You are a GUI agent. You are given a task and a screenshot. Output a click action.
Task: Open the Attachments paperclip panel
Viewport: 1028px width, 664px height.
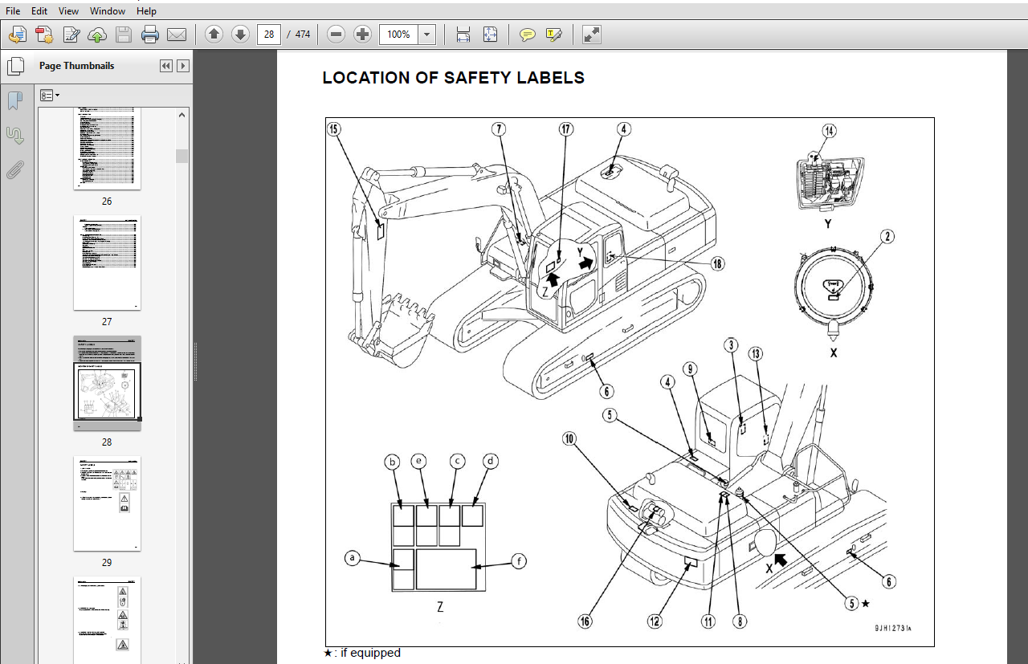coord(15,169)
